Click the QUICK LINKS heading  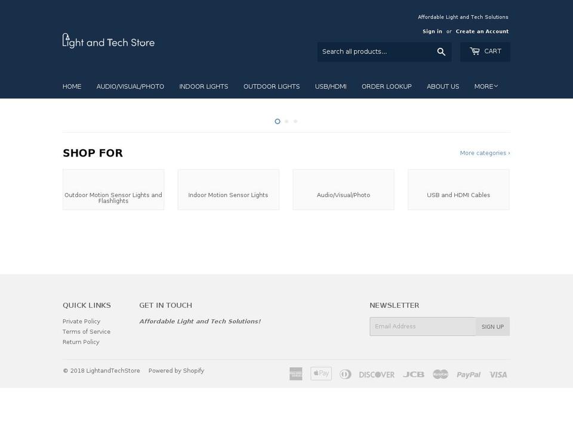pos(87,305)
